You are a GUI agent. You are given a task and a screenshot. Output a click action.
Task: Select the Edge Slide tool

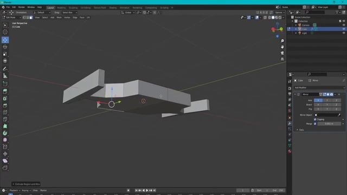5,147
